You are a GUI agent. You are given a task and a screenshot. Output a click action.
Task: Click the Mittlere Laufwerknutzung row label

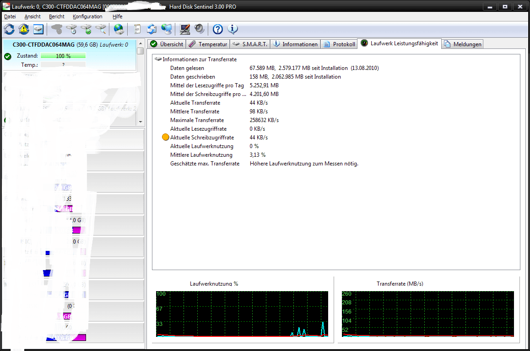(201, 155)
